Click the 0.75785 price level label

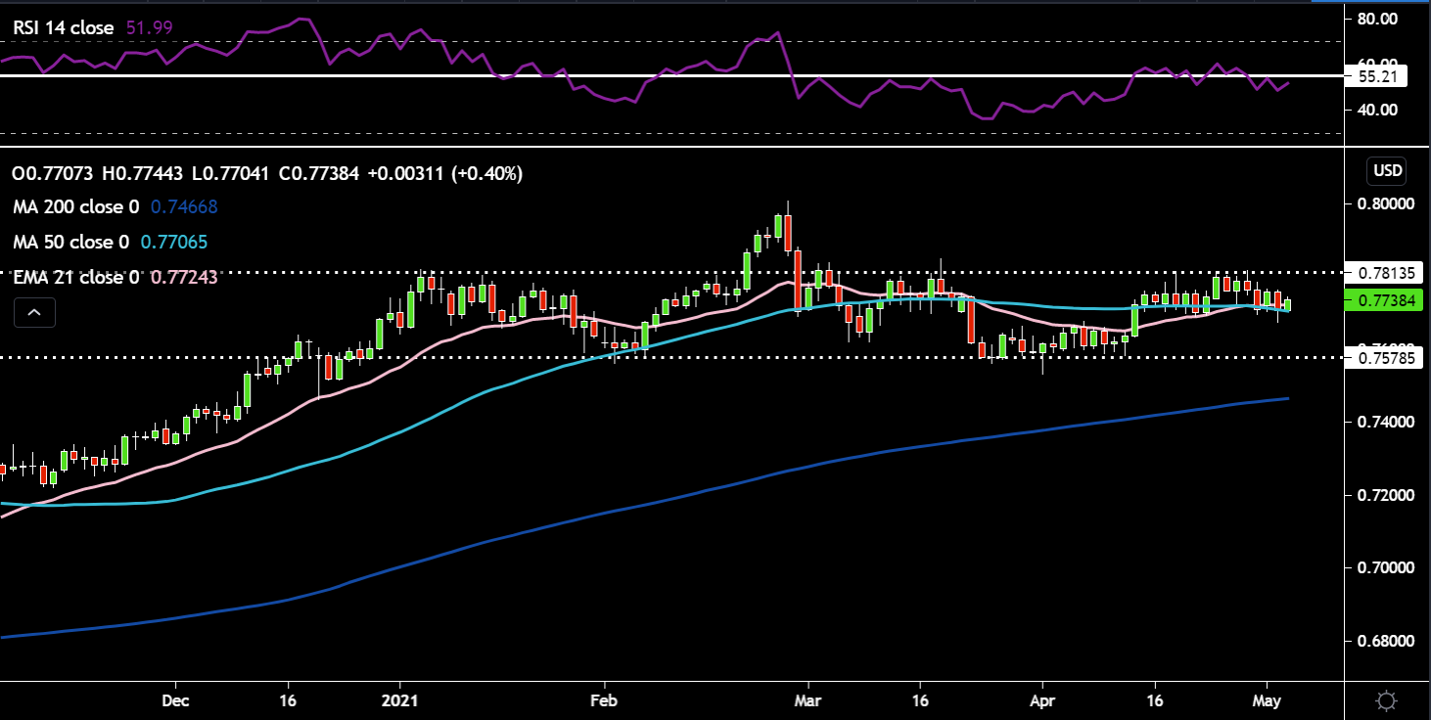pos(1385,358)
